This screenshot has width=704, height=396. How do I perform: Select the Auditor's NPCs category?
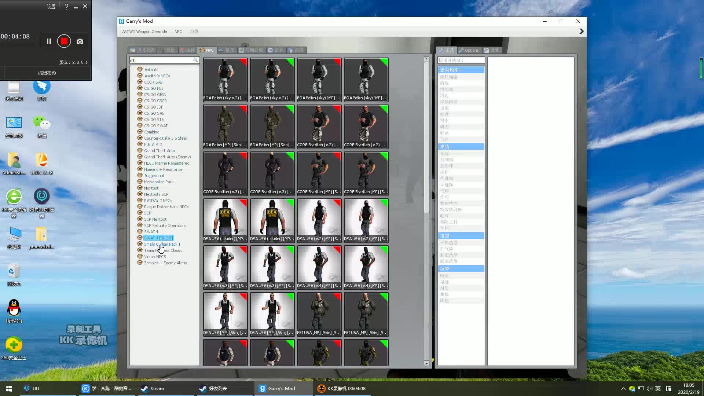click(157, 76)
